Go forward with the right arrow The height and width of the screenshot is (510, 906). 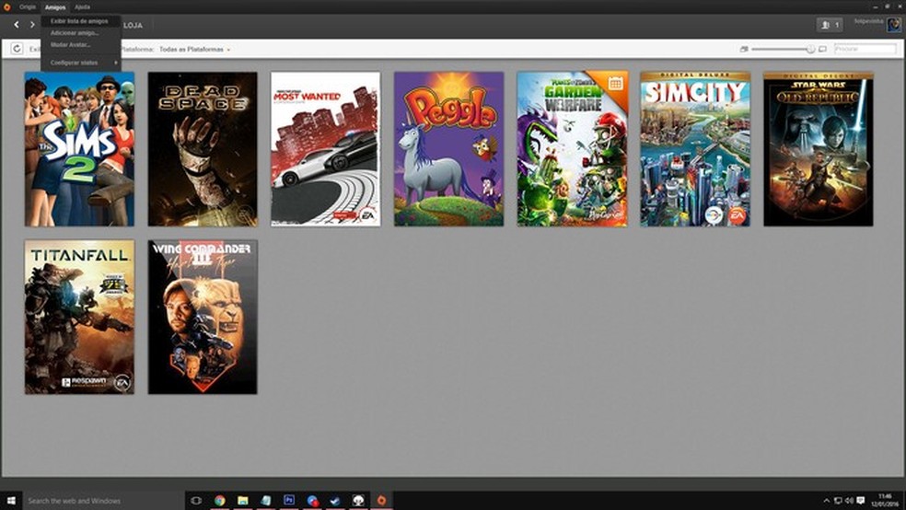pos(32,25)
